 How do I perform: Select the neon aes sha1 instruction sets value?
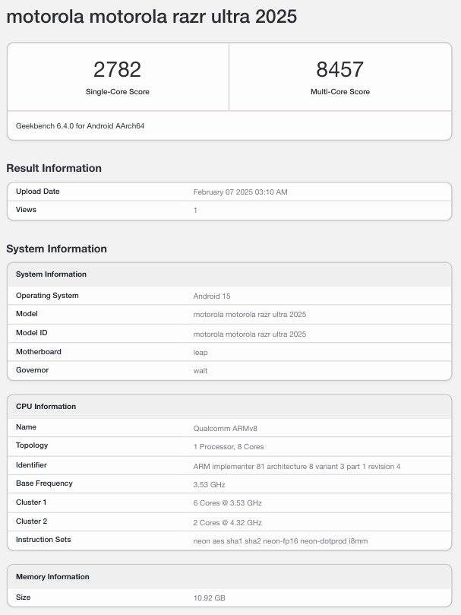coord(280,541)
